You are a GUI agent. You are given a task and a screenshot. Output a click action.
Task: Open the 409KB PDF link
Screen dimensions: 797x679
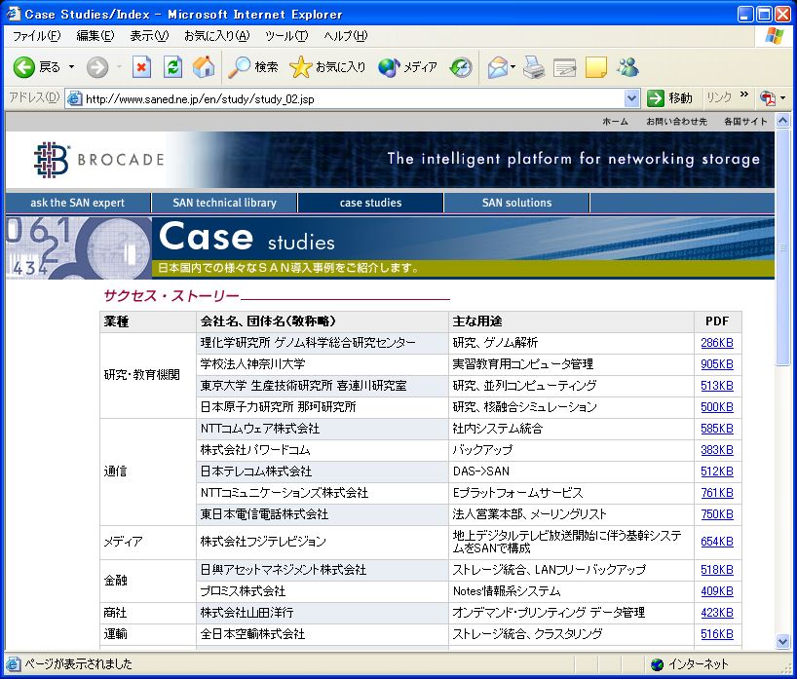click(x=717, y=591)
